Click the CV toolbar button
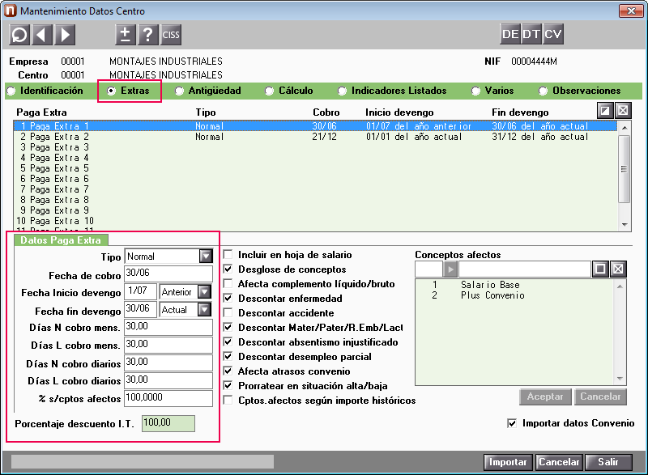Screen dimensions: 648x475 tap(553, 34)
